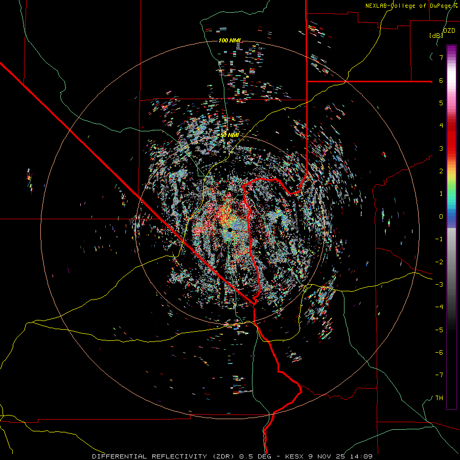
Task: Click the ZDR color scale bar
Action: point(451,227)
